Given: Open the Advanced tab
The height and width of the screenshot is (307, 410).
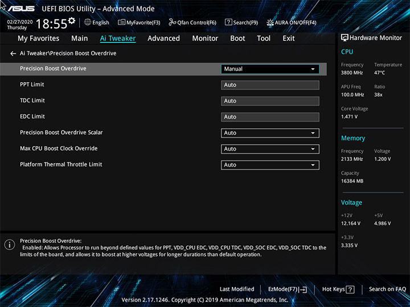Looking at the screenshot, I should (x=163, y=39).
